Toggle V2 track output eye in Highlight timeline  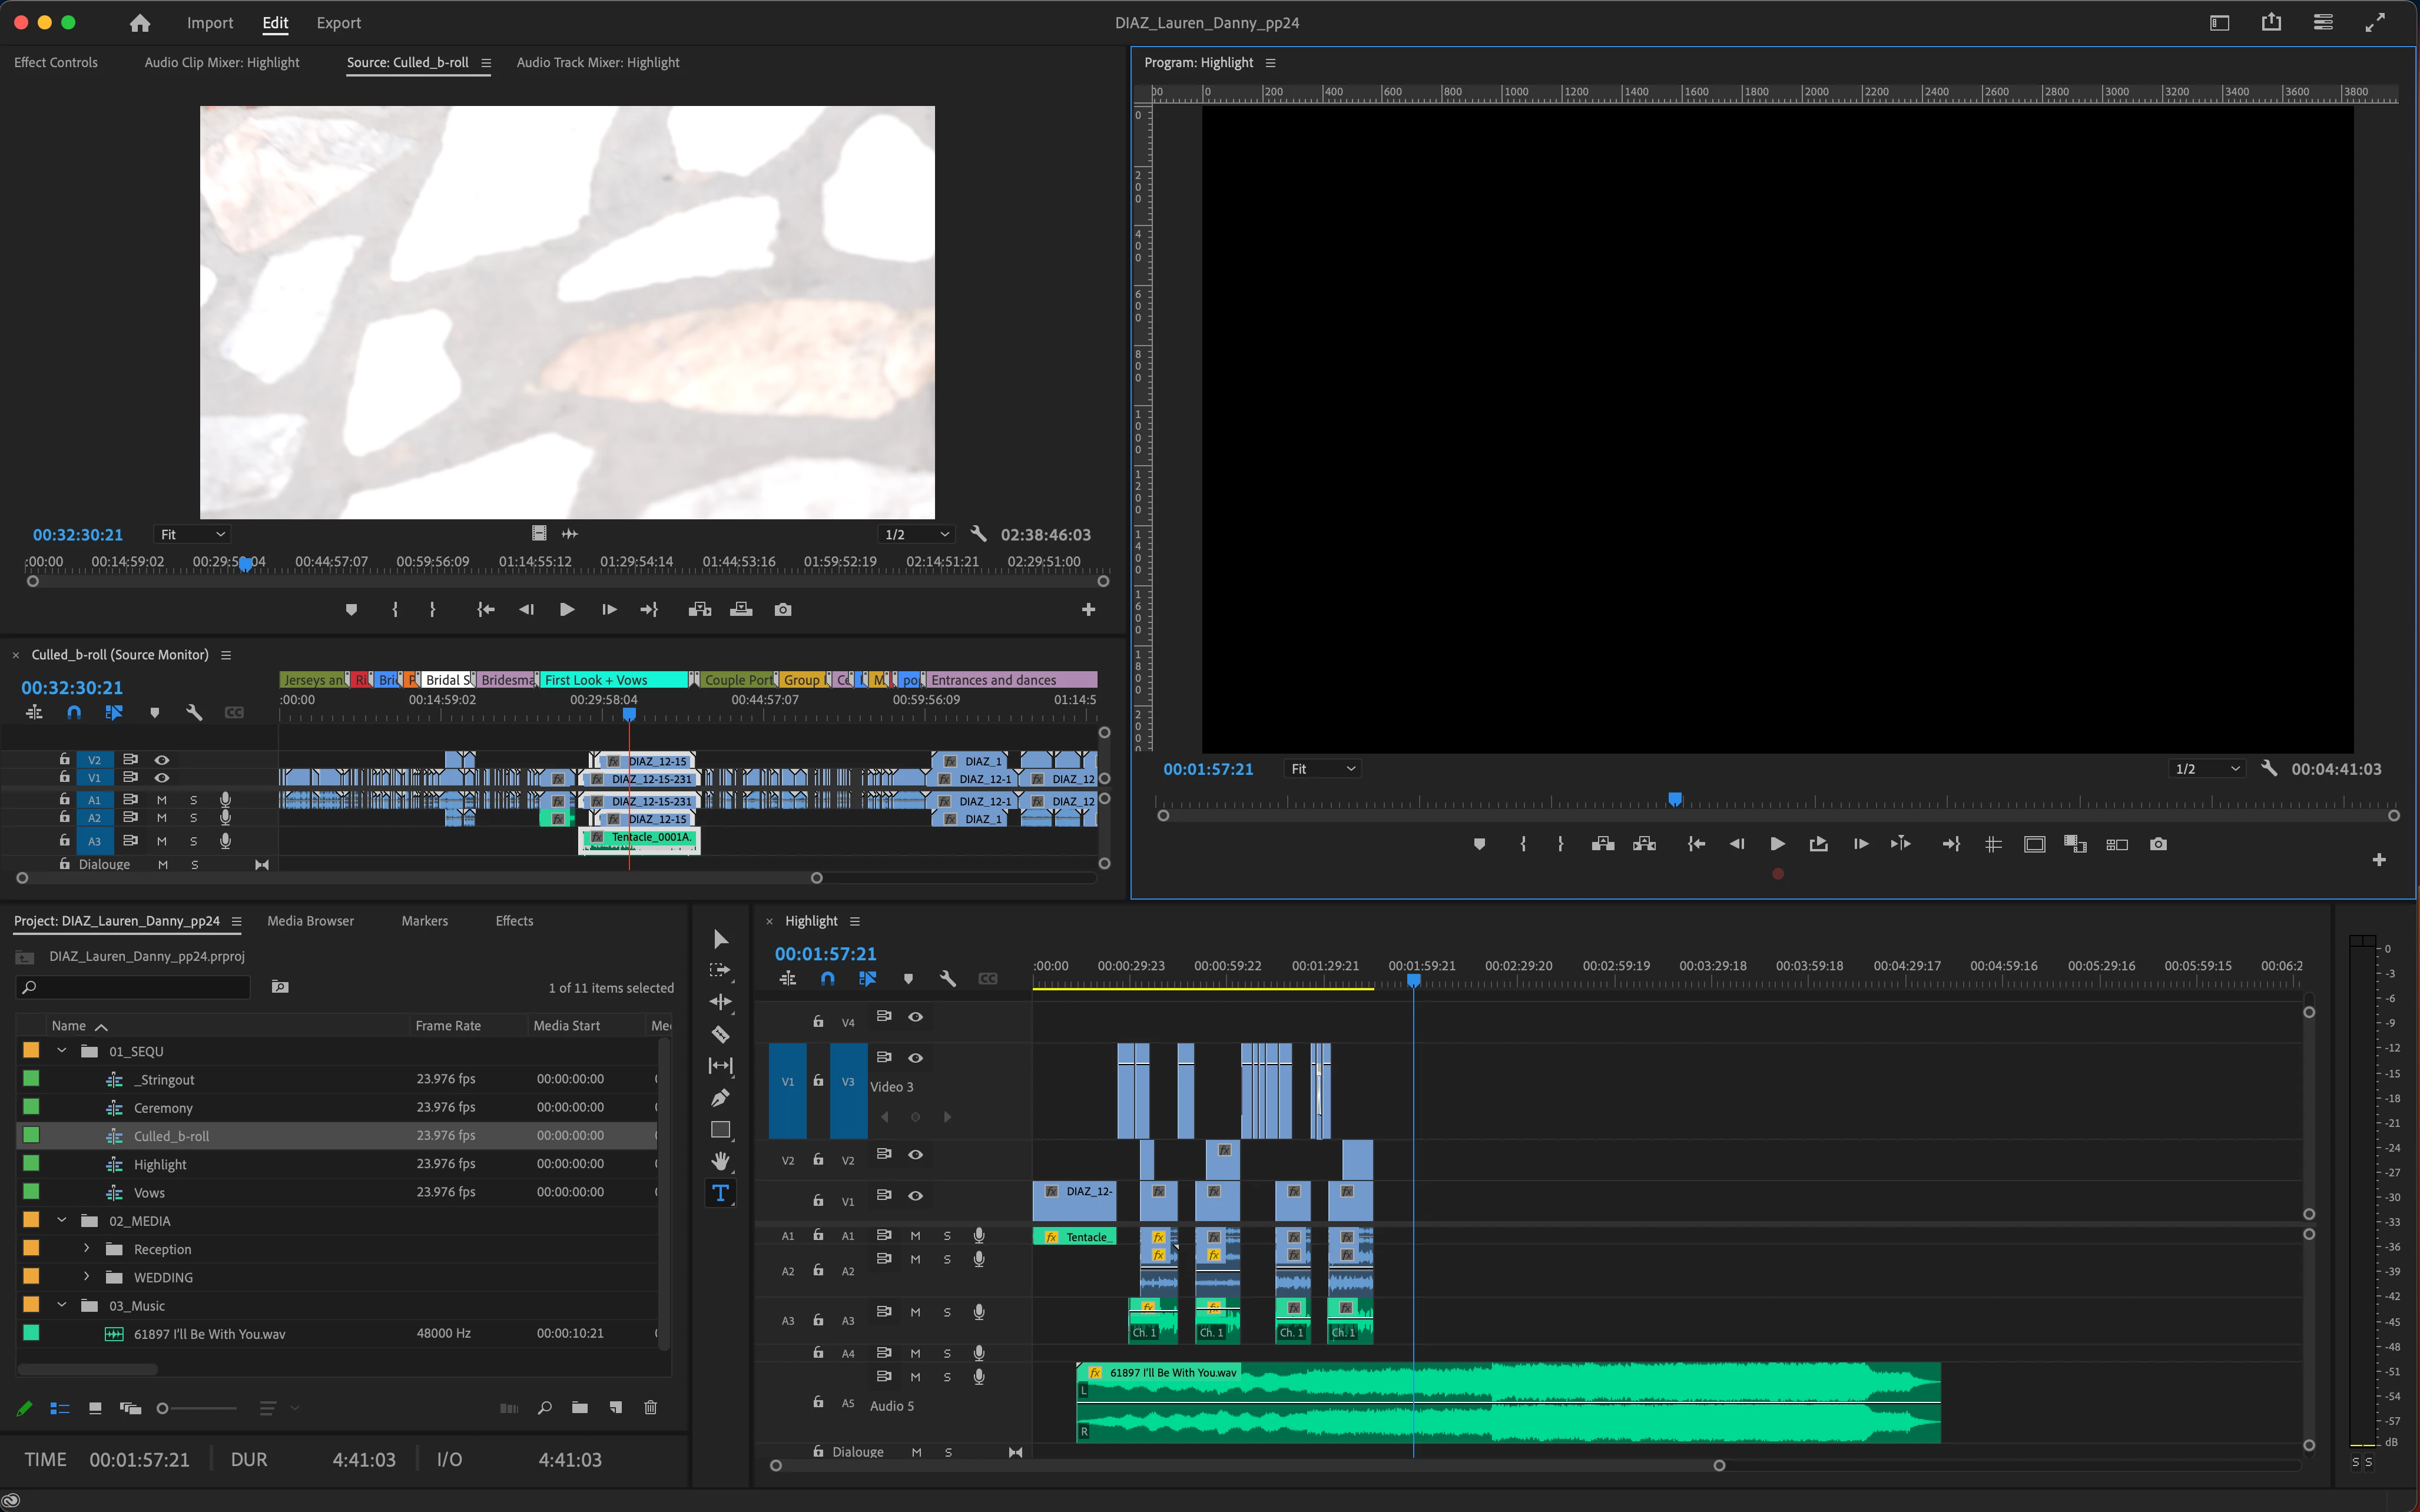tap(915, 1154)
